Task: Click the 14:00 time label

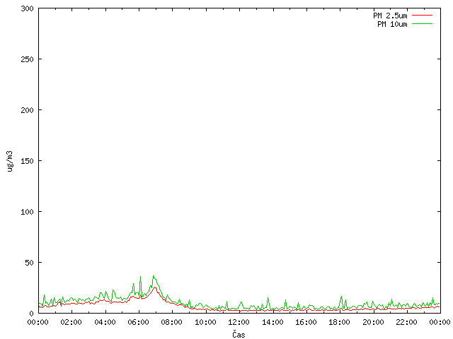Action: 273,322
